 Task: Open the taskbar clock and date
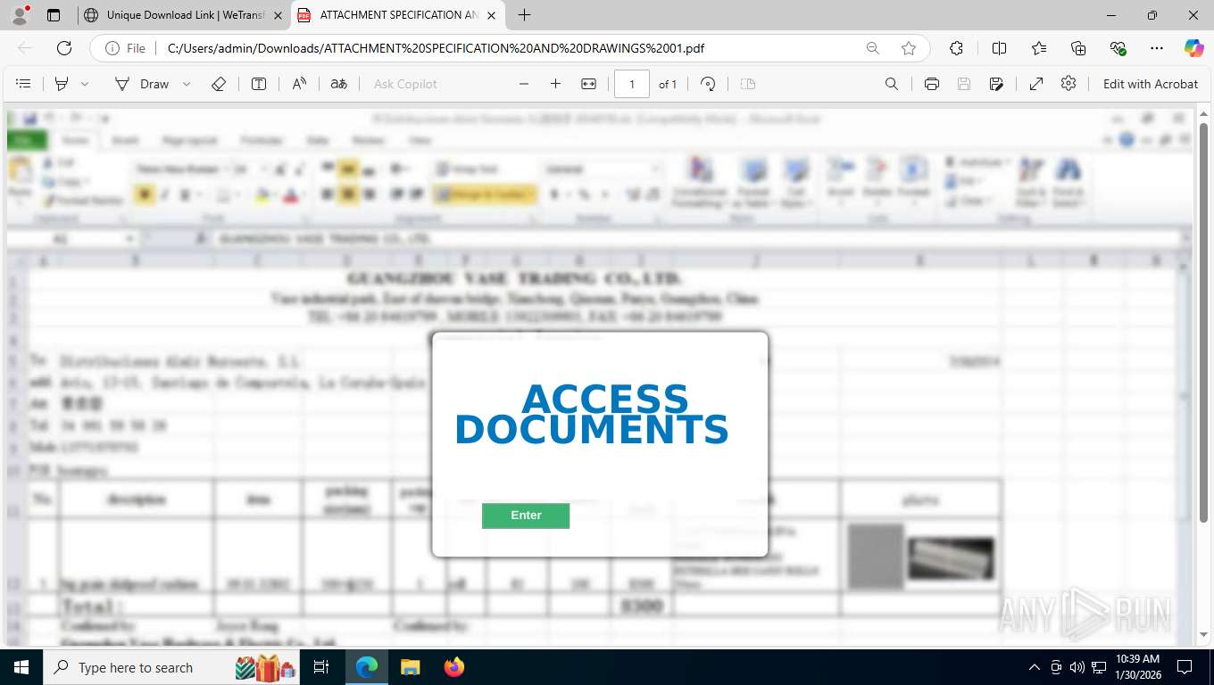(1137, 667)
